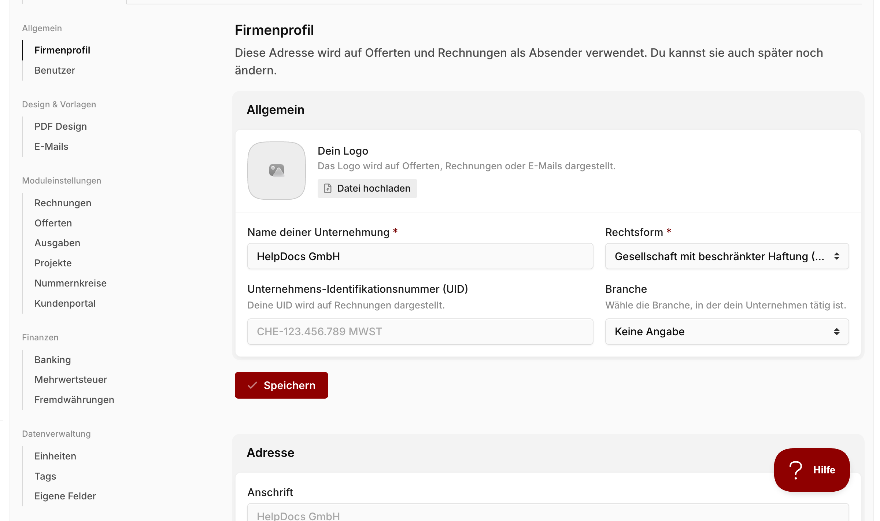The image size is (880, 521).
Task: Click the logo placeholder image icon
Action: click(277, 170)
